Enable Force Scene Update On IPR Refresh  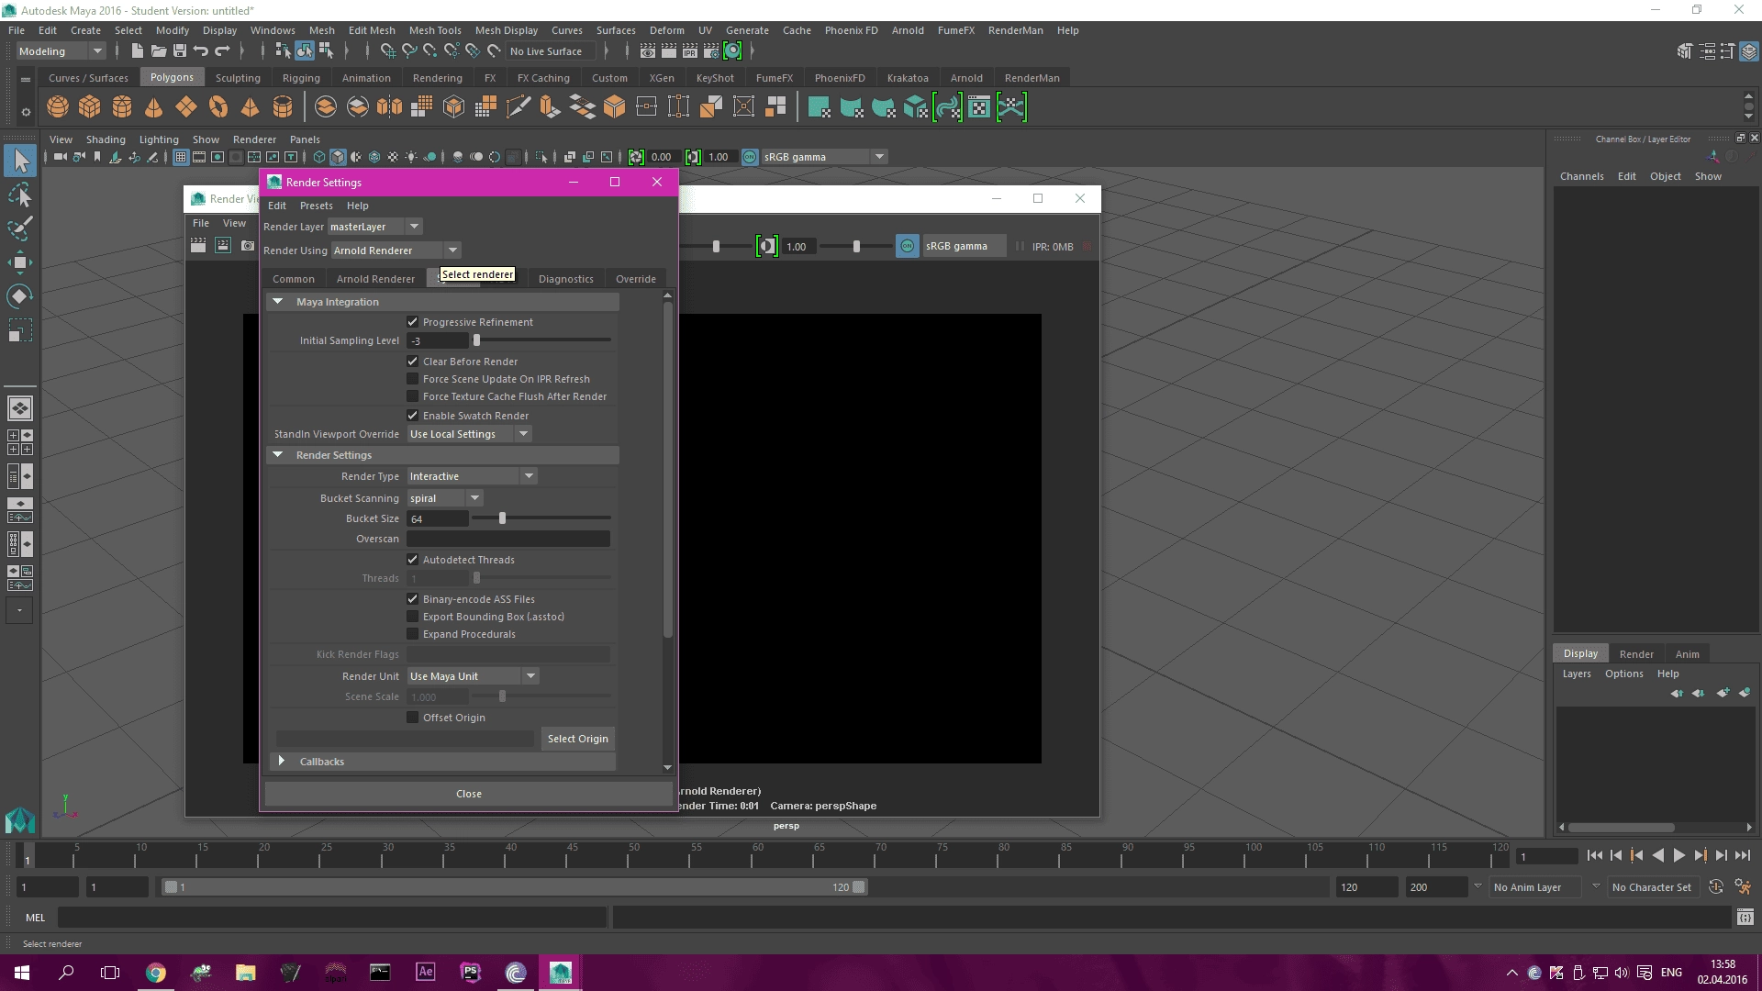point(413,379)
